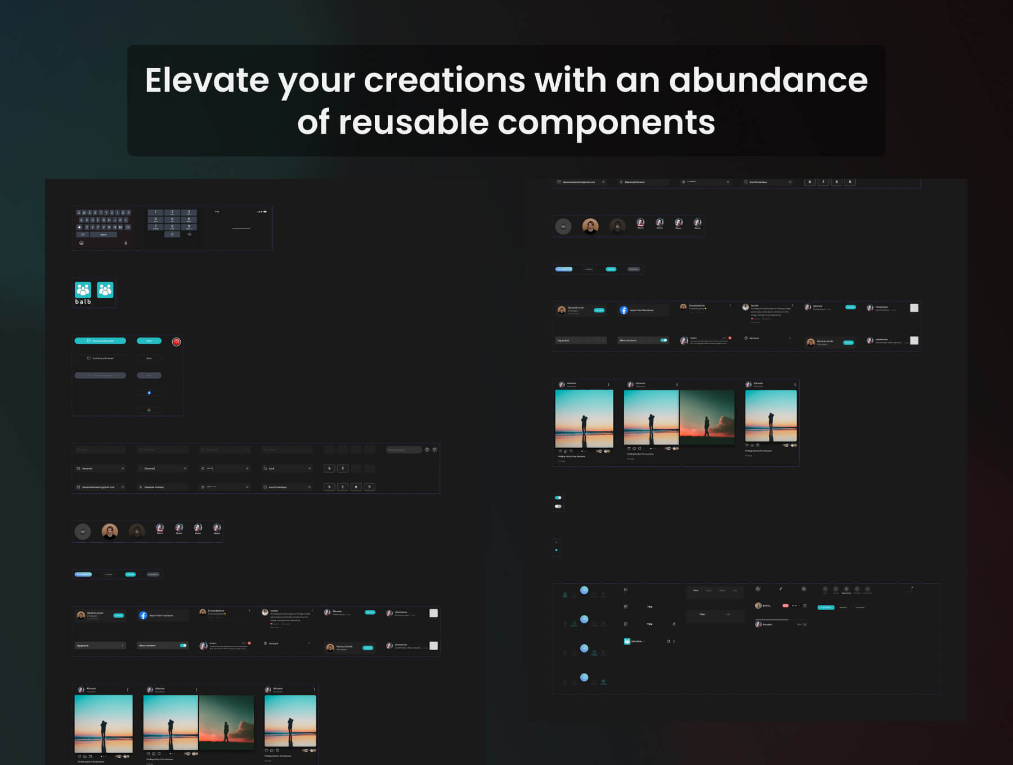Expand the Account row in the right panel

768,338
